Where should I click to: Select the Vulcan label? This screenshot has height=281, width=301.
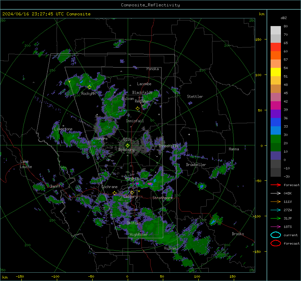170,248
